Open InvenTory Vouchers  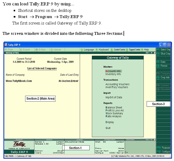(117, 87)
